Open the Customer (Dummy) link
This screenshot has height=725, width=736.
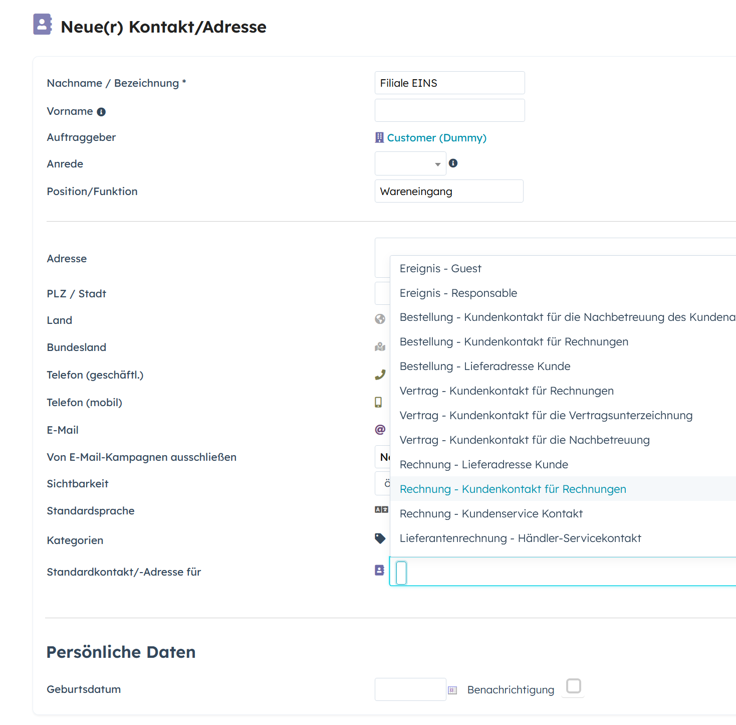pyautogui.click(x=436, y=138)
